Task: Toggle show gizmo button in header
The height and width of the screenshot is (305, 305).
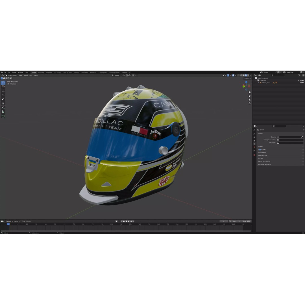Action: coord(228,75)
